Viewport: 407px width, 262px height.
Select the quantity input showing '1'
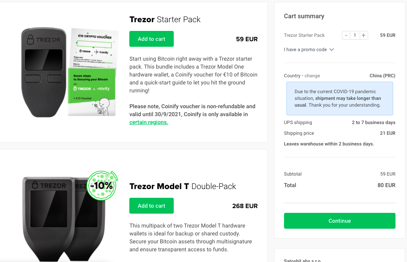(355, 35)
